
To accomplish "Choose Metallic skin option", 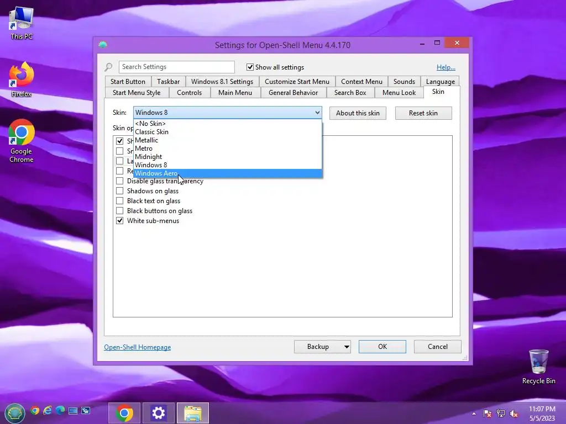I will coord(228,140).
